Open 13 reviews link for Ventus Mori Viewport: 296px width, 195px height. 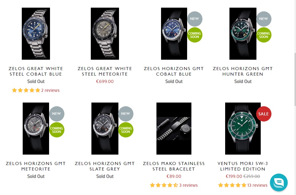[257, 185]
